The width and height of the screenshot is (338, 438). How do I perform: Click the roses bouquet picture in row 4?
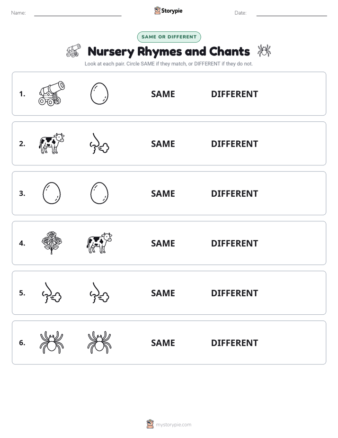tap(52, 243)
